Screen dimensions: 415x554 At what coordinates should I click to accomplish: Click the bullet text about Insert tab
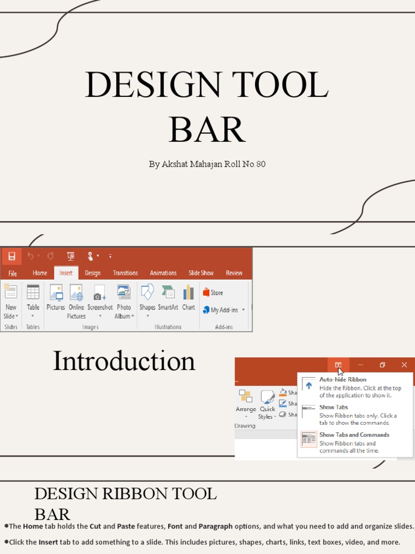[x=203, y=542]
